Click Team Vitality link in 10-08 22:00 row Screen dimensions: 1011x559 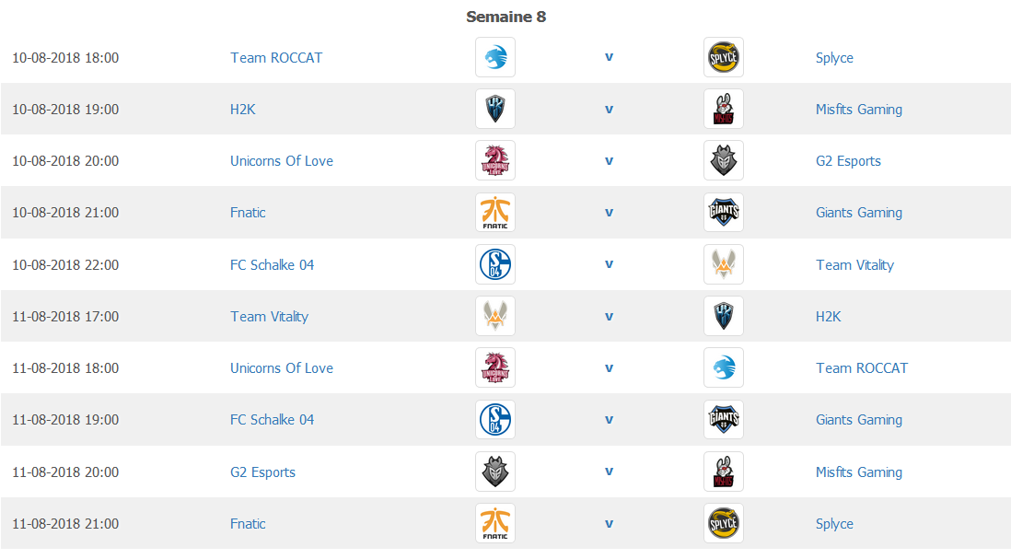tap(855, 265)
